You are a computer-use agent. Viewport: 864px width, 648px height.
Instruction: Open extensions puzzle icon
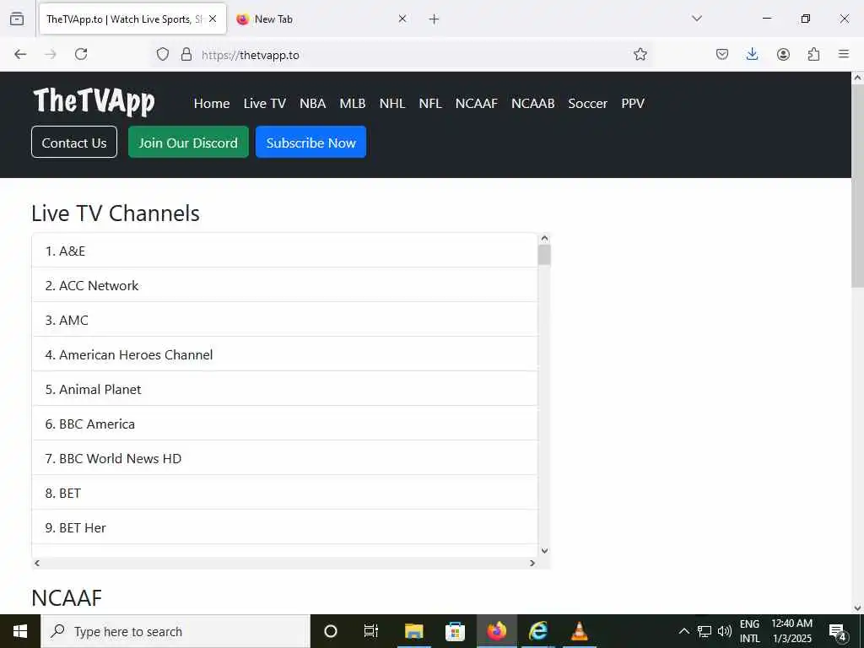click(813, 54)
